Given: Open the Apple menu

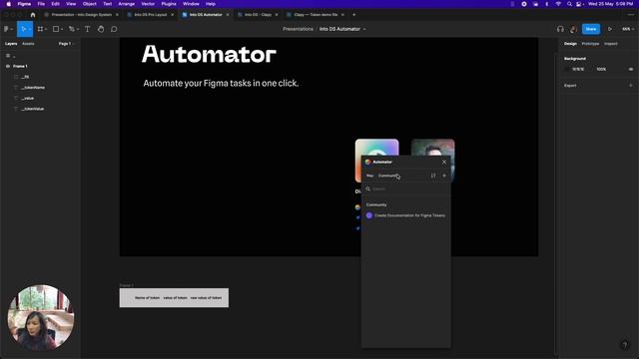Looking at the screenshot, I should pyautogui.click(x=9, y=4).
